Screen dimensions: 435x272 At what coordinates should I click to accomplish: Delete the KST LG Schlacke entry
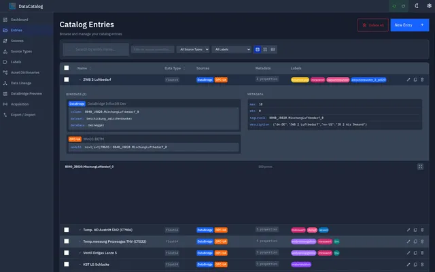pos(422,265)
